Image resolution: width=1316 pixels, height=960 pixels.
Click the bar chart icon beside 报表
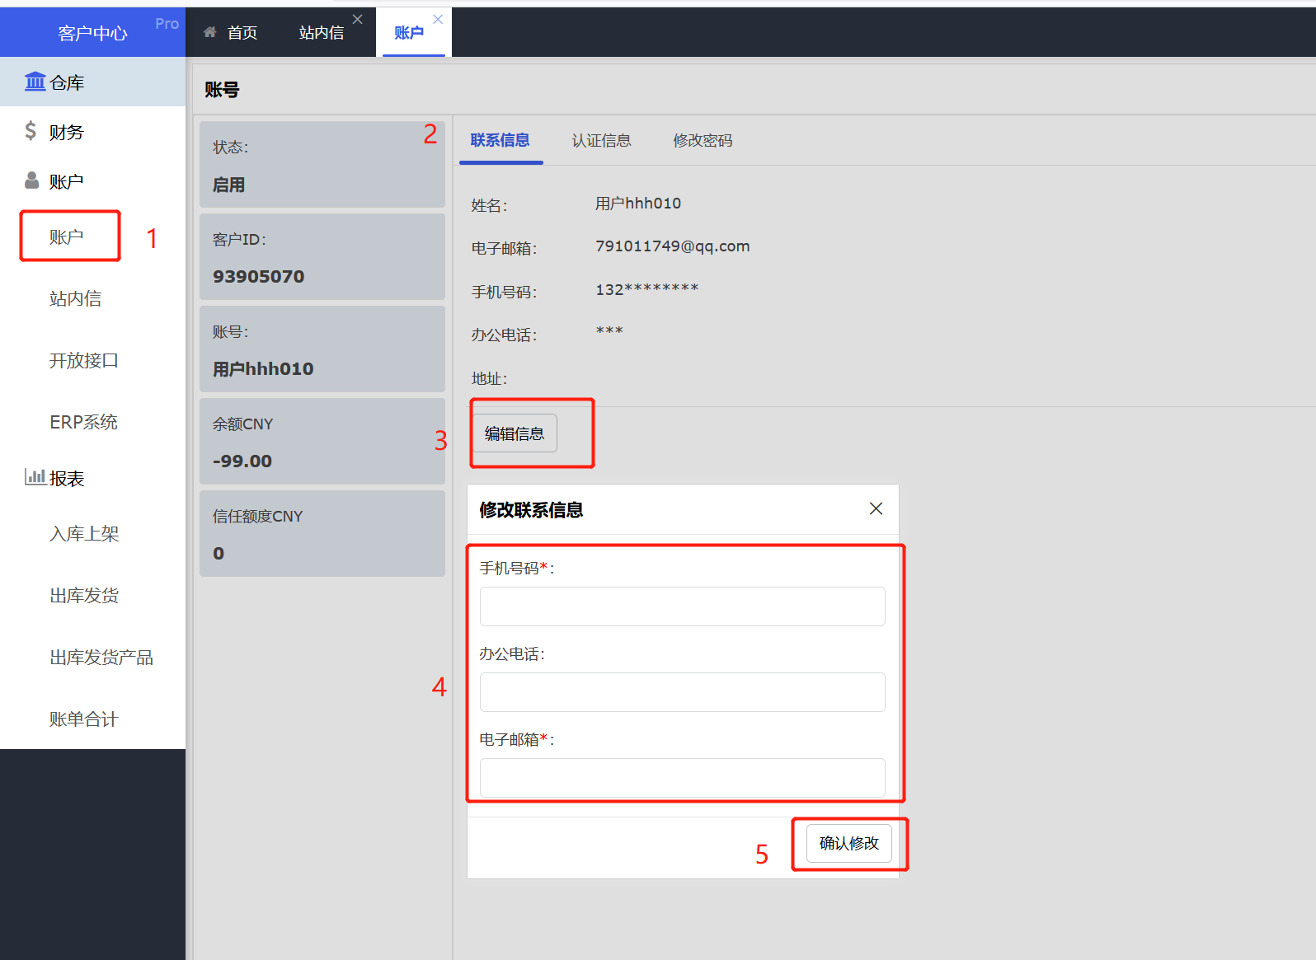(35, 477)
